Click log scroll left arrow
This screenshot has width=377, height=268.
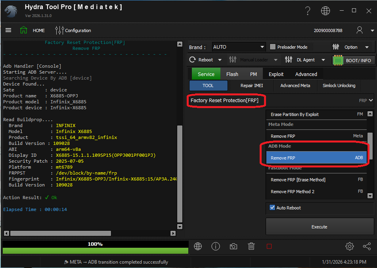tap(6, 233)
